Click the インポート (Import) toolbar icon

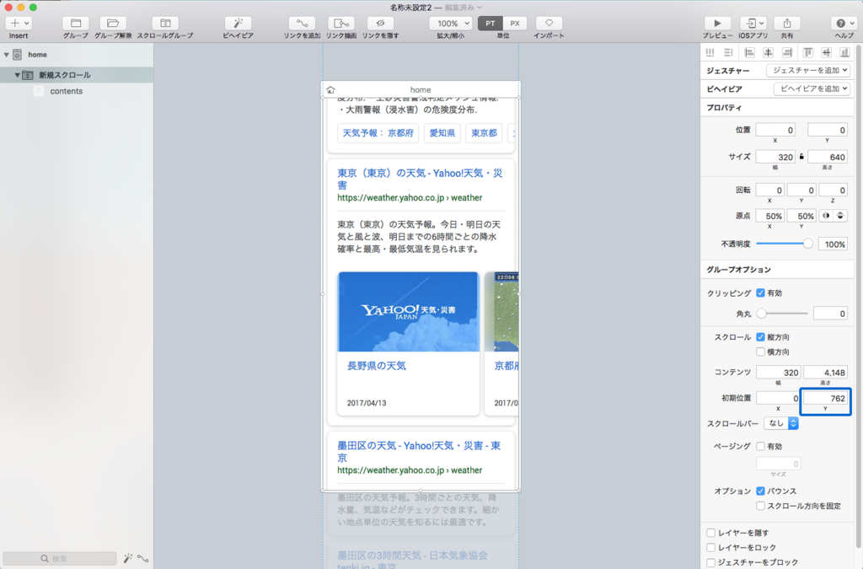pyautogui.click(x=549, y=23)
